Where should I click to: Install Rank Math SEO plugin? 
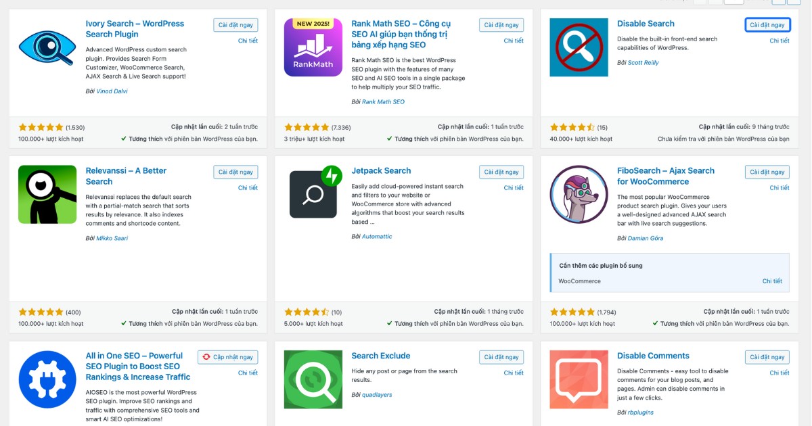pyautogui.click(x=501, y=24)
